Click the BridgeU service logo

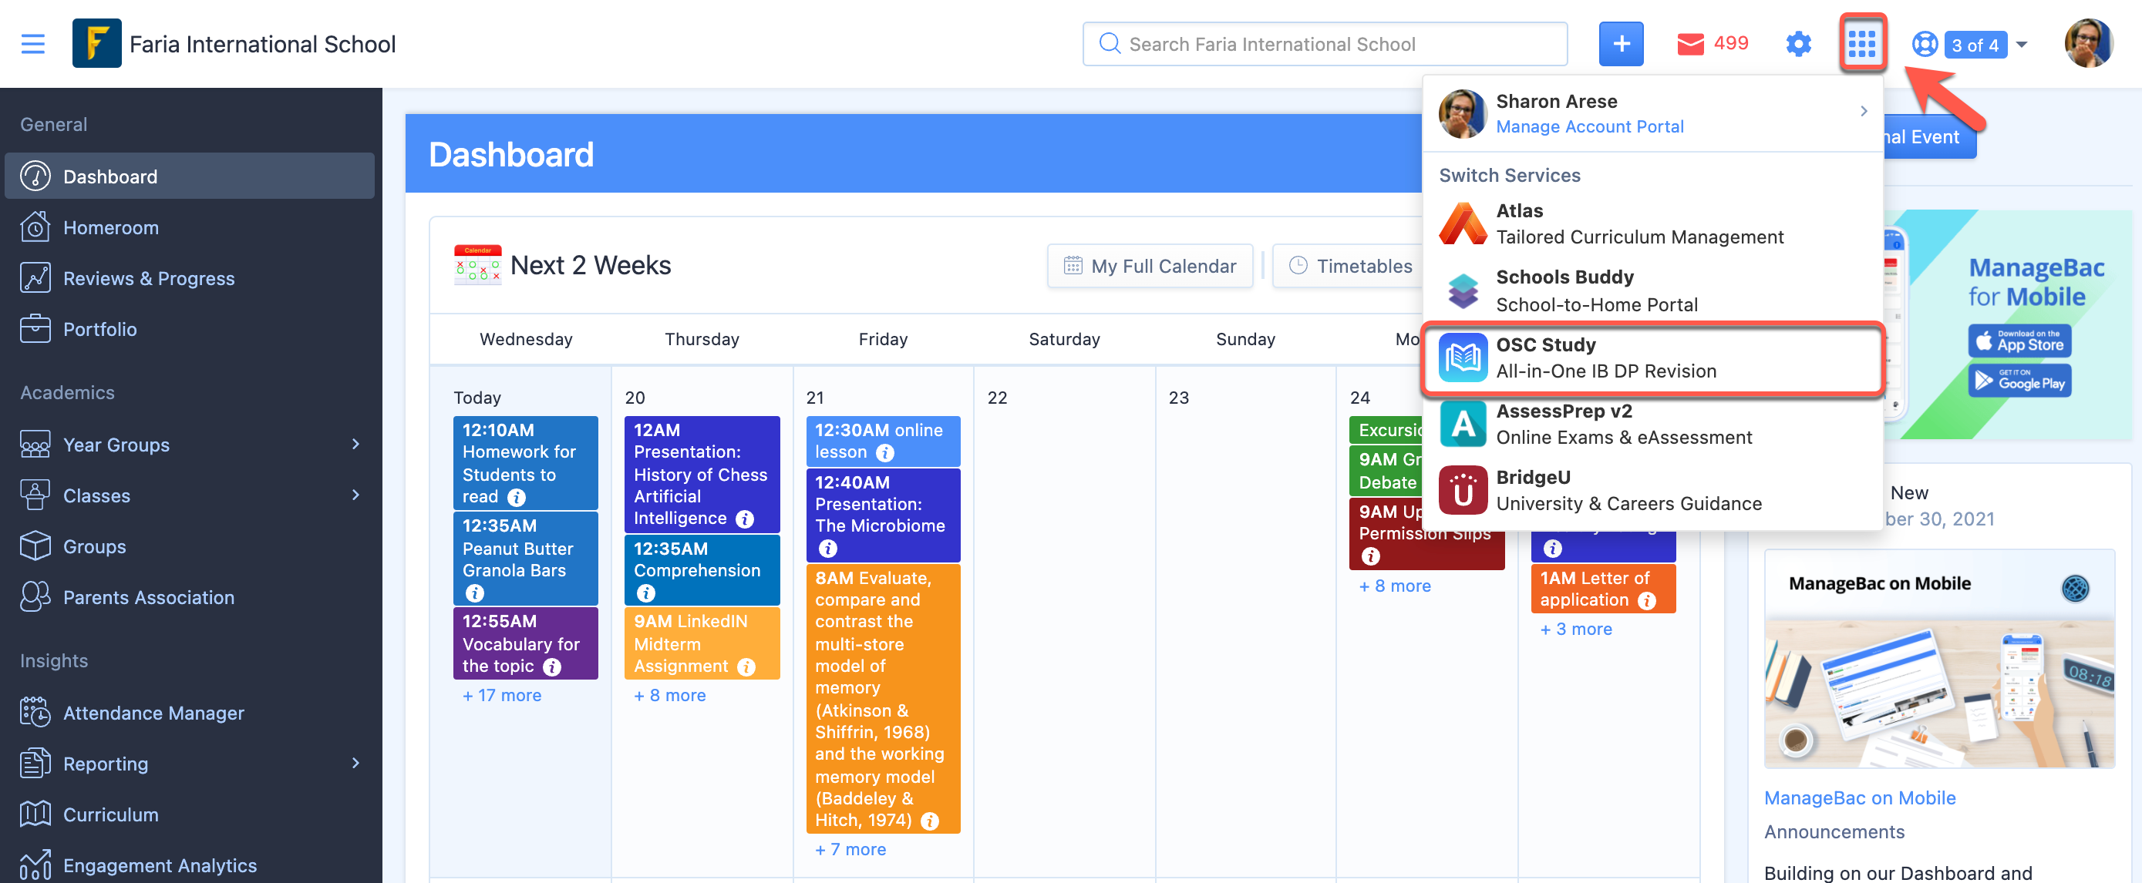pos(1463,490)
